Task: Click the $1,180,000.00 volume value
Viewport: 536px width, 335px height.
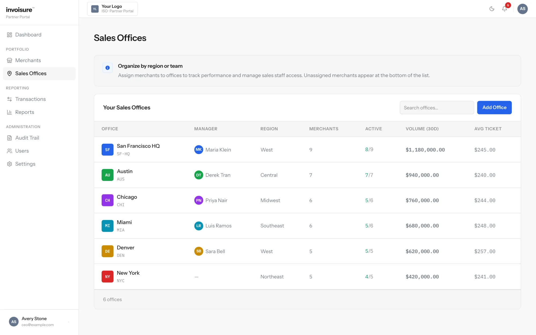Action: (425, 150)
